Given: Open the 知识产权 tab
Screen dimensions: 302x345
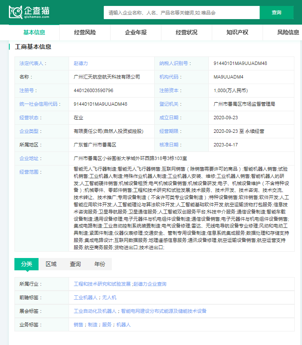Looking at the screenshot, I should 237,32.
